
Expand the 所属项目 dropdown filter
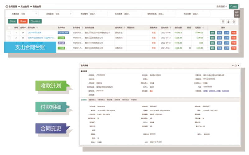(x=29, y=14)
